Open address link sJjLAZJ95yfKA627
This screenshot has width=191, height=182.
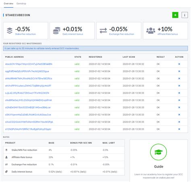pyautogui.click(x=27, y=93)
